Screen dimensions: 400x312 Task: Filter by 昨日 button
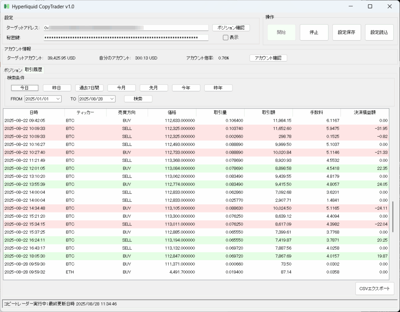click(57, 88)
